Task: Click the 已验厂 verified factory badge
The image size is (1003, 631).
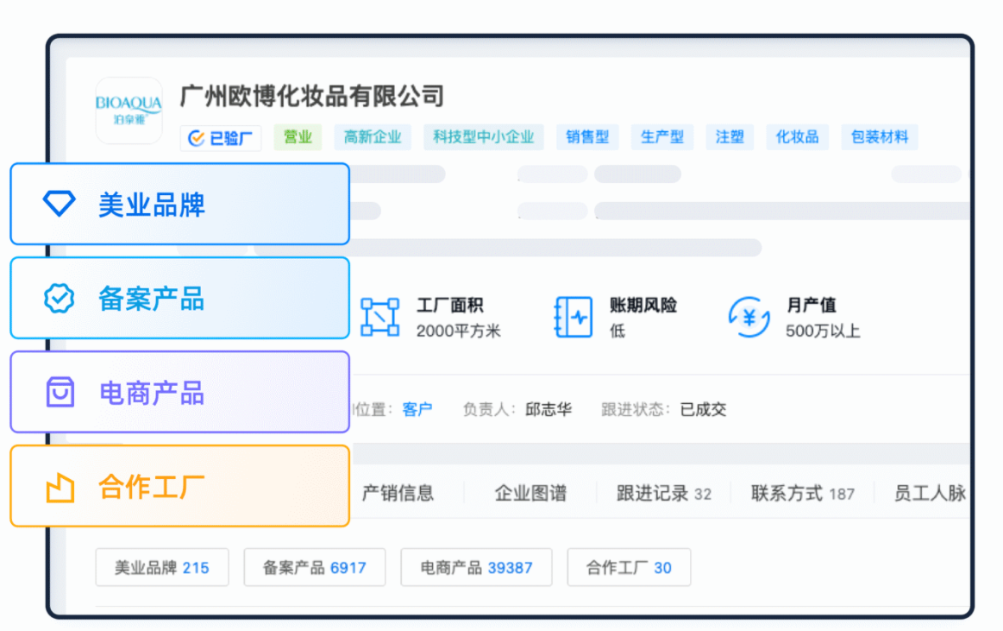Action: click(221, 137)
